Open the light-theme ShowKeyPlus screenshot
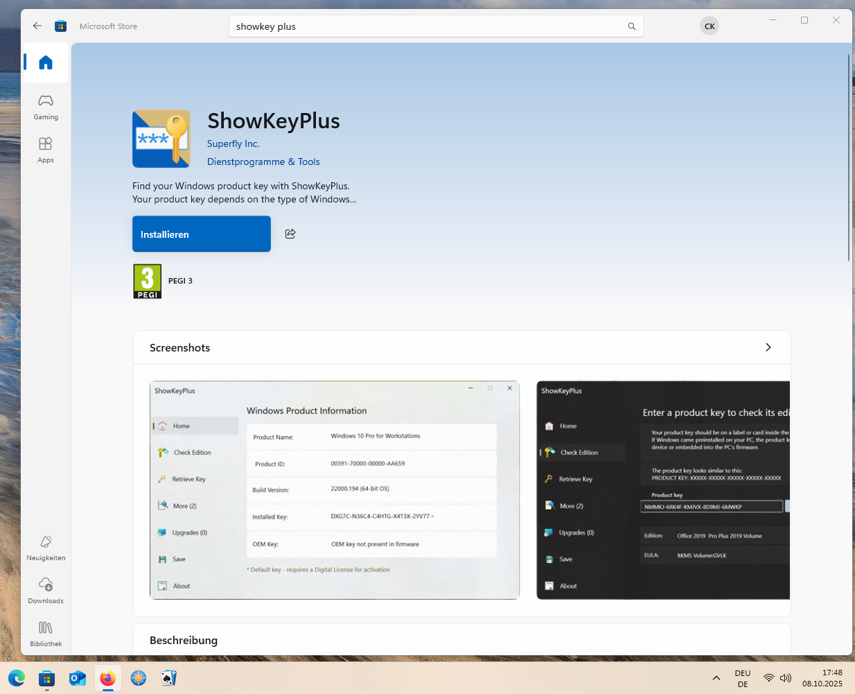The width and height of the screenshot is (855, 694). 335,489
